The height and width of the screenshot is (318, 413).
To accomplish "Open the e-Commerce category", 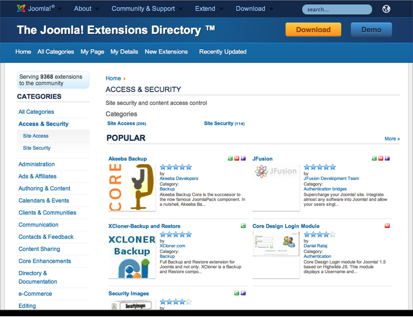I will click(x=35, y=294).
